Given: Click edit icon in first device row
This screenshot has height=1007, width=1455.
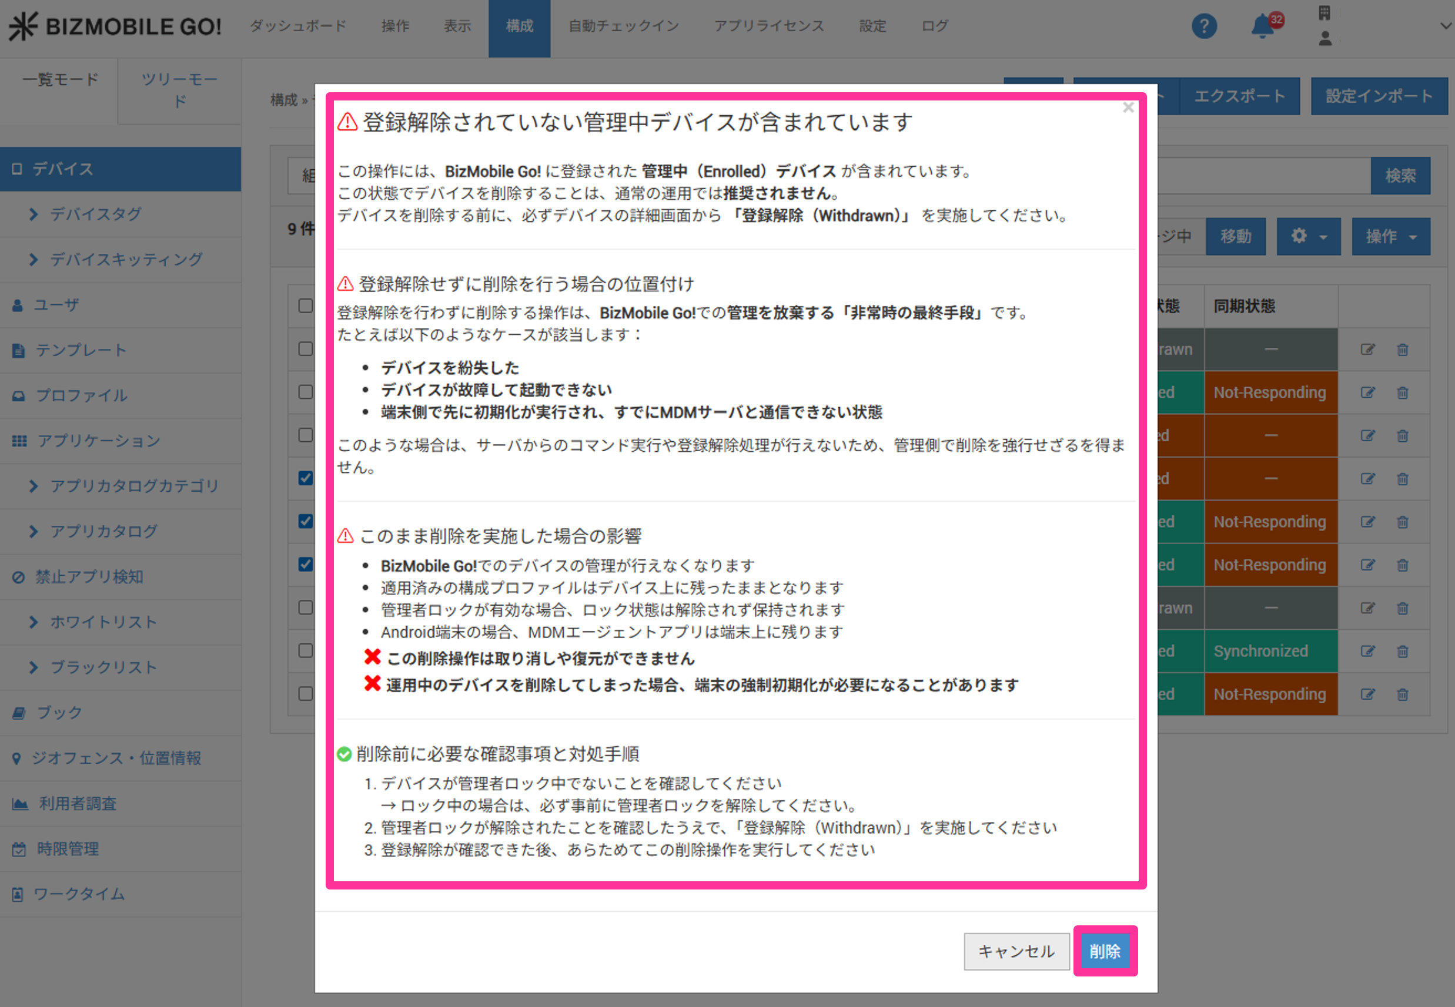Looking at the screenshot, I should [x=1367, y=350].
